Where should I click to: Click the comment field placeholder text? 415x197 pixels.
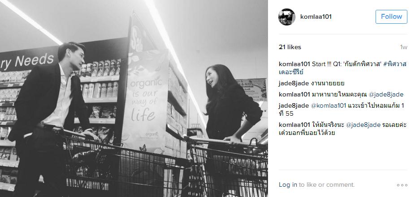point(327,185)
